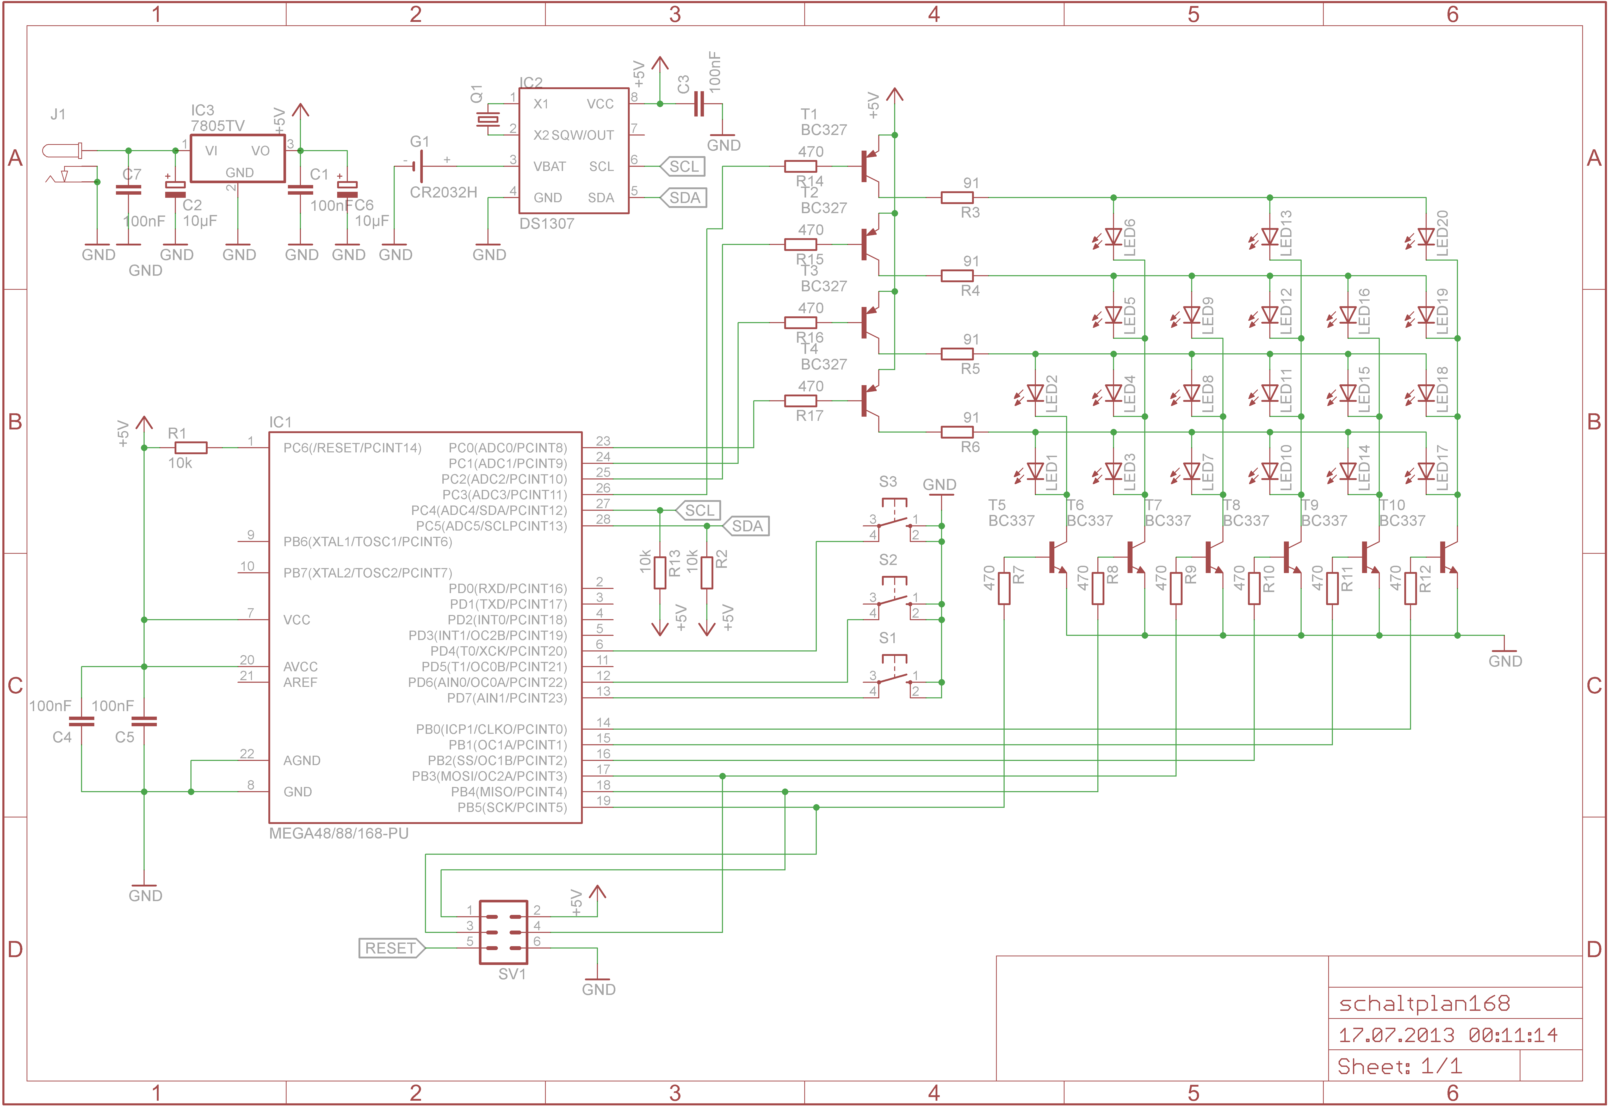Click the PC6(/RESET/PCINT14) pin label

point(352,448)
